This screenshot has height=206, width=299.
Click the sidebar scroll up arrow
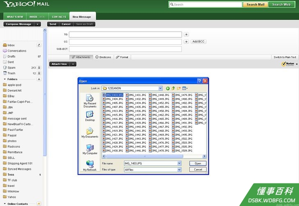coord(45,30)
